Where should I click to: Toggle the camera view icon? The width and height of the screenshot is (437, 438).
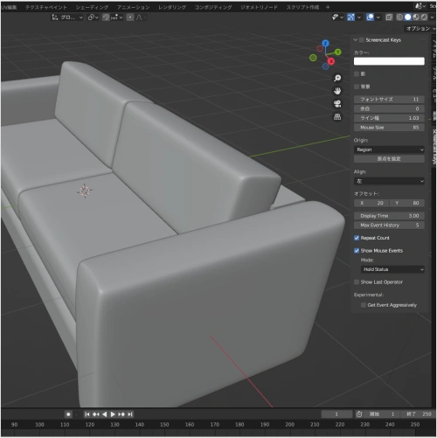tap(337, 104)
